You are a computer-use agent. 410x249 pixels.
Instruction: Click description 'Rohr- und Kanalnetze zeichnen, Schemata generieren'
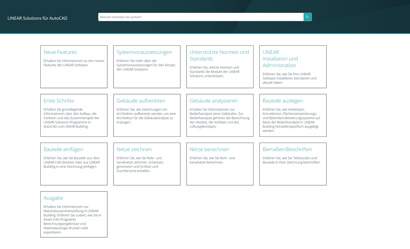(140, 164)
